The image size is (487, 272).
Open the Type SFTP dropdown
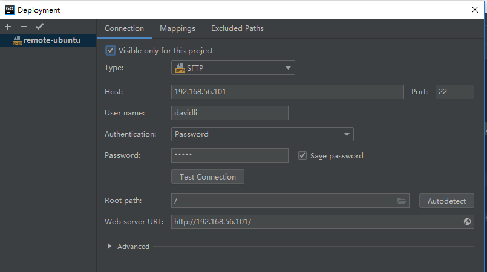pyautogui.click(x=233, y=68)
